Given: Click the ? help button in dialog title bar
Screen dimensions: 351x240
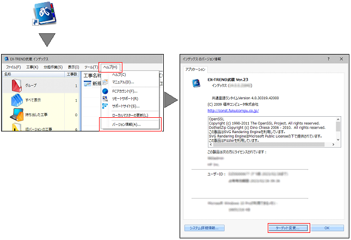Looking at the screenshot, I should point(328,59).
